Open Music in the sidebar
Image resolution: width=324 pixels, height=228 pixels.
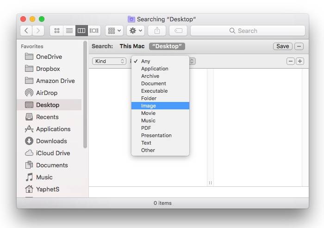pyautogui.click(x=49, y=177)
